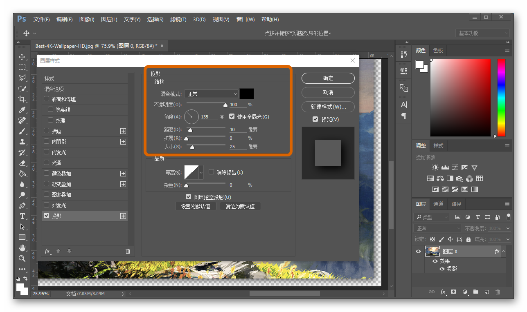Click the Channel Mixer adjustment icon

coord(469,178)
